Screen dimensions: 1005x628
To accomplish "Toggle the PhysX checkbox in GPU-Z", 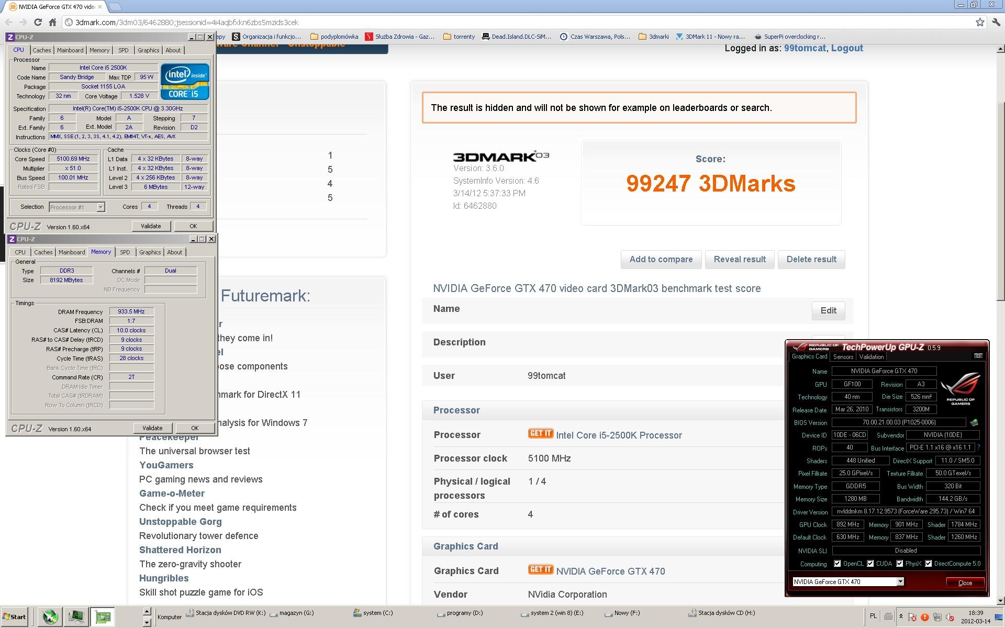I will tap(900, 564).
